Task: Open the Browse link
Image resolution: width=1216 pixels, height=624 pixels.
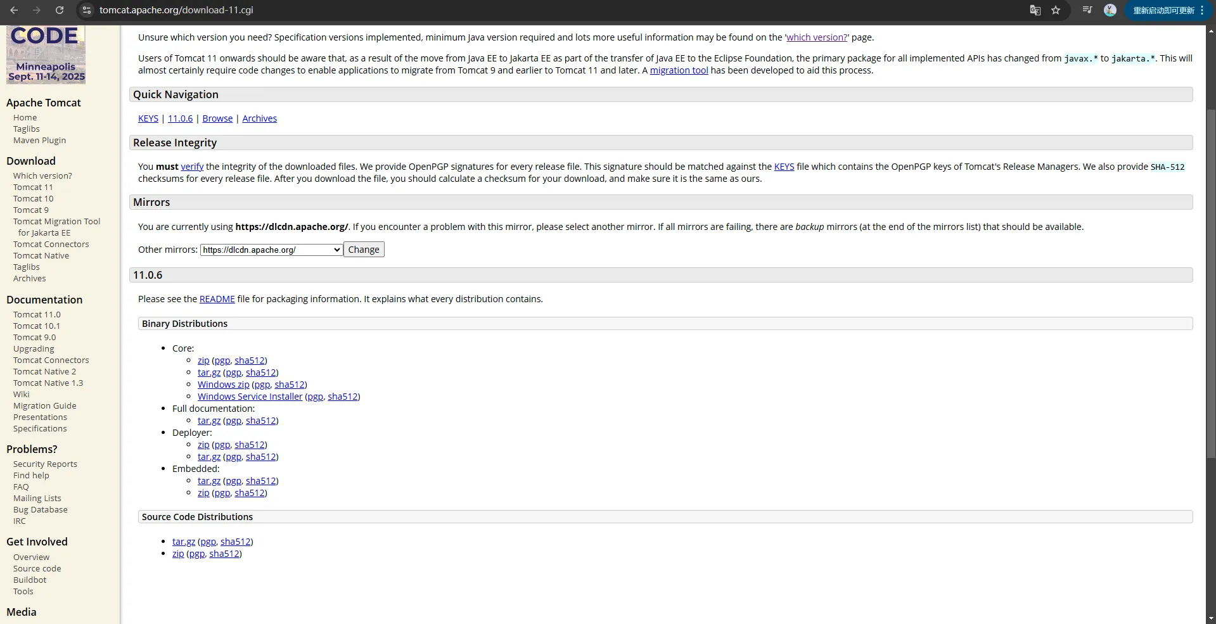Action: point(217,118)
